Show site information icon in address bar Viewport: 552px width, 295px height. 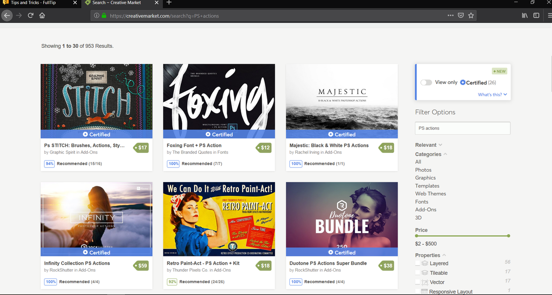[x=97, y=16]
